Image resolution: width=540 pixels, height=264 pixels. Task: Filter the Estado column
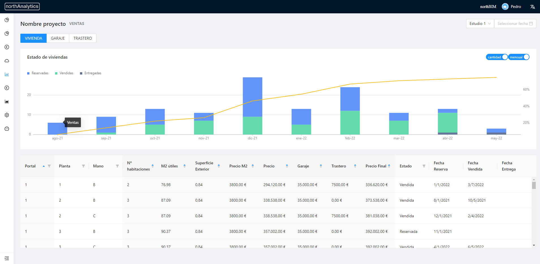tap(424, 166)
